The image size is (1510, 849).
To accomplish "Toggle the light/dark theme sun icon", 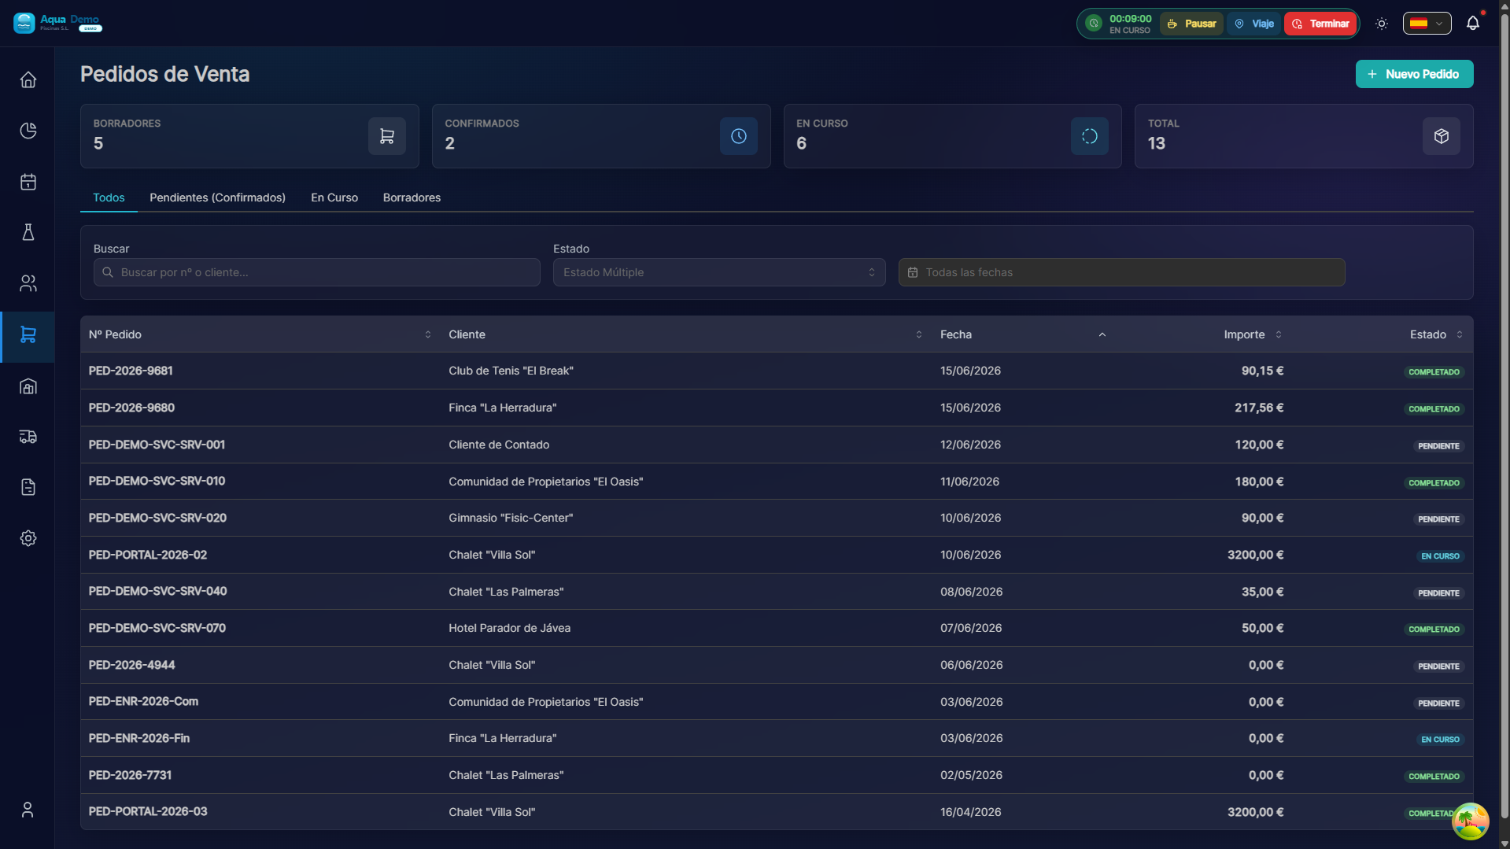I will 1381,24.
